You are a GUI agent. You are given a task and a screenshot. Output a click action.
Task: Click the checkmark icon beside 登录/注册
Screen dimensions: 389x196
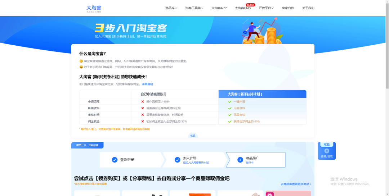(115, 160)
